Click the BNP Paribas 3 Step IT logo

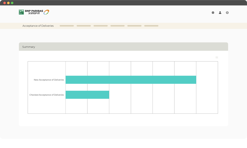coord(34,12)
